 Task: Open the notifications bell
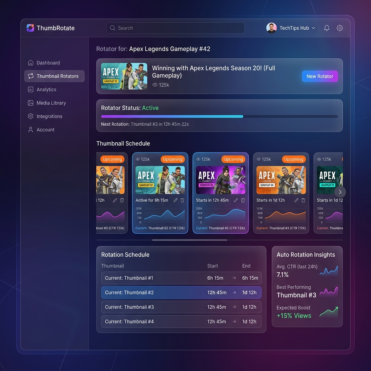[x=326, y=28]
